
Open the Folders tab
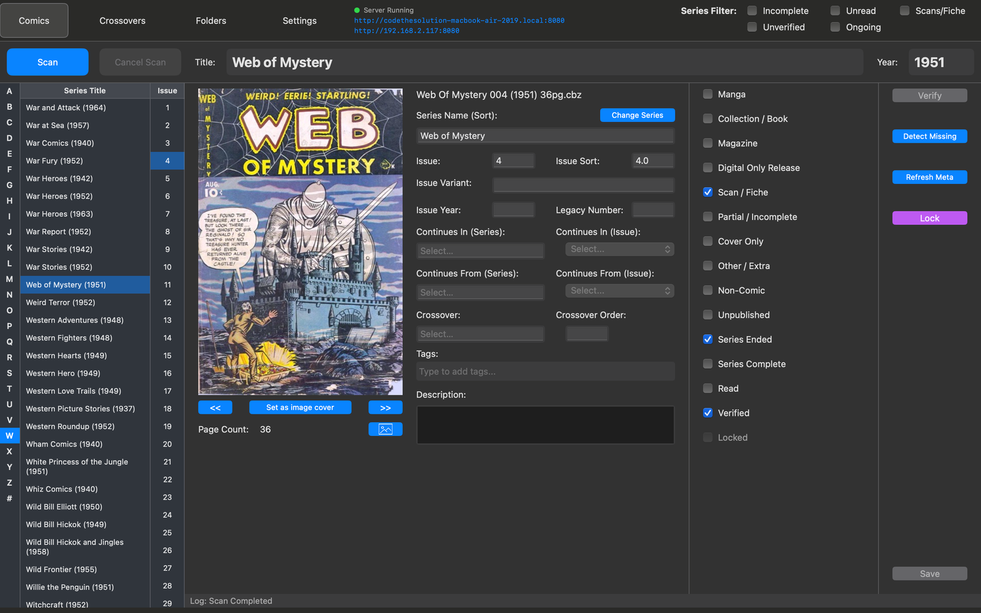coord(211,21)
